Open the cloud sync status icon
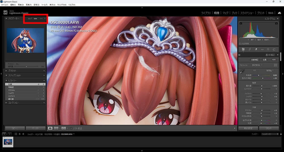This screenshot has height=152, width=284. coord(279,13)
